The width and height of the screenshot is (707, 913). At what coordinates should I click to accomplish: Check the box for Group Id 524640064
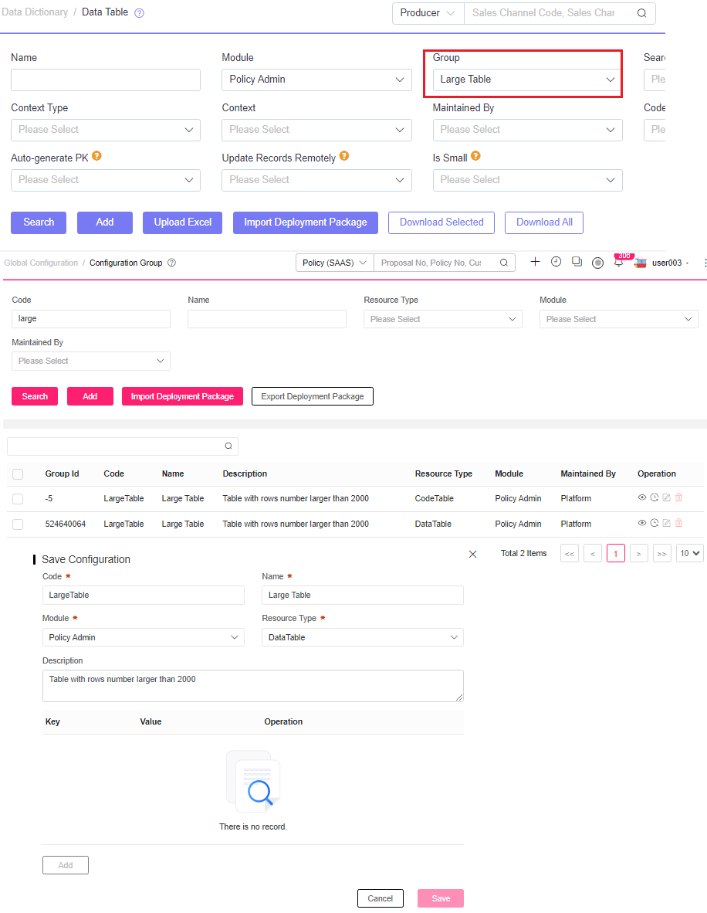pyautogui.click(x=18, y=524)
